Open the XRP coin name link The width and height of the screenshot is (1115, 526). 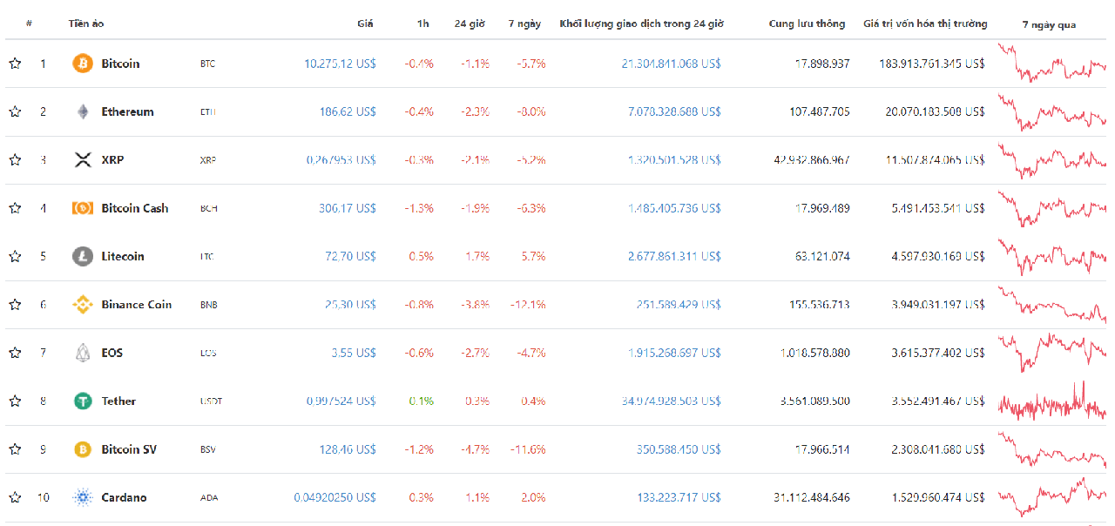click(112, 160)
